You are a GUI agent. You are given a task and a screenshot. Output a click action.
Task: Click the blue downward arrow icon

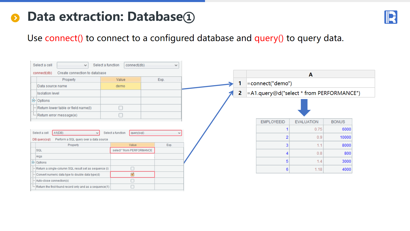pos(304,108)
